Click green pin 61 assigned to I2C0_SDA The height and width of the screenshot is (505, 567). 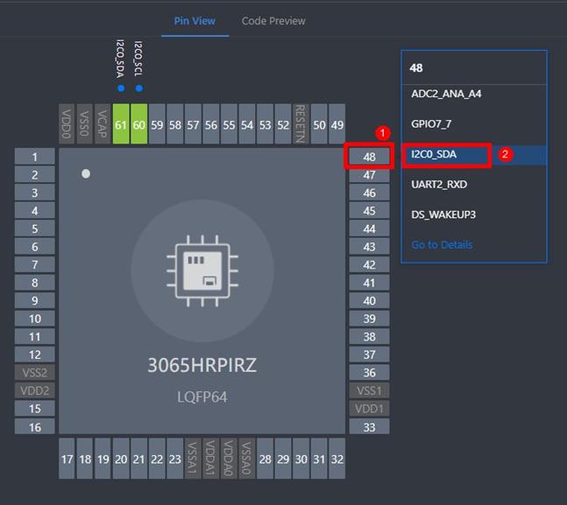click(x=121, y=126)
